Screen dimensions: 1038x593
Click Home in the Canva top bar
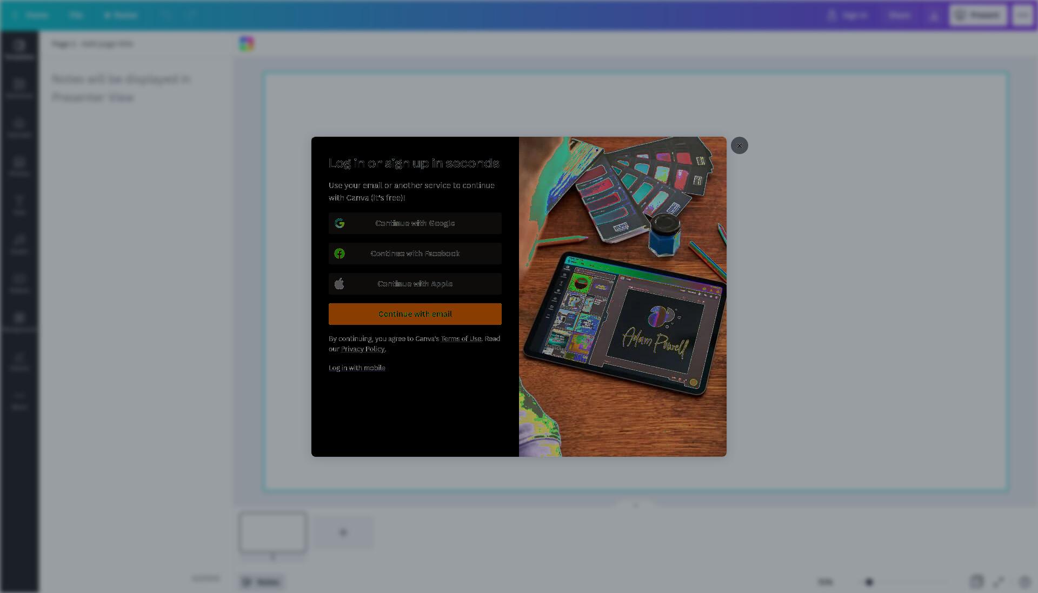(31, 15)
